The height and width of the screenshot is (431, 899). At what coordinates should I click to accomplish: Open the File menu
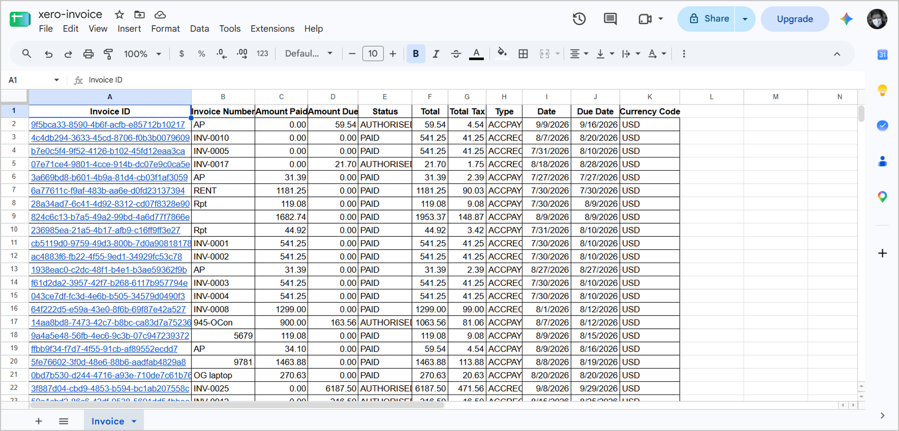click(46, 29)
